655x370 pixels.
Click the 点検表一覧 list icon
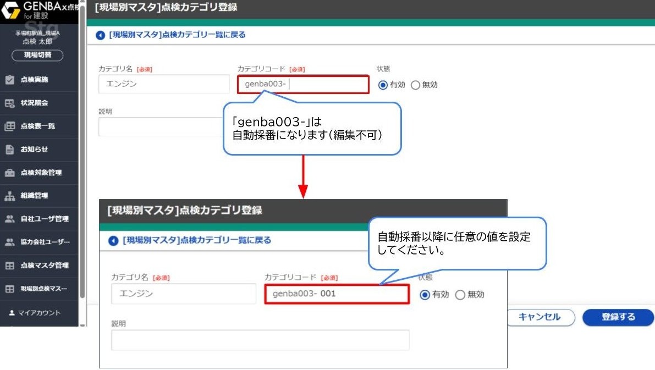click(x=9, y=126)
